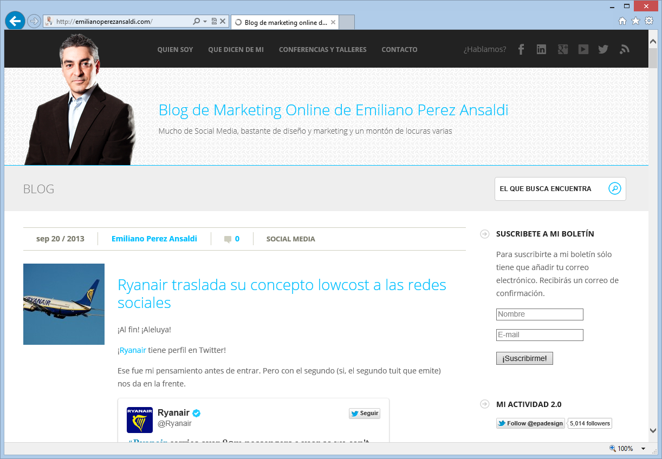Screen dimensions: 662x459
Task: Open CONFERENCIAS Y TALLERES menu item
Action: pos(322,49)
